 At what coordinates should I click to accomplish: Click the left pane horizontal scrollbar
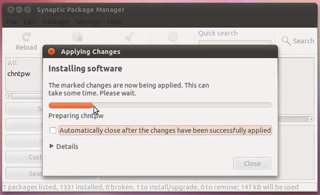click(24, 96)
